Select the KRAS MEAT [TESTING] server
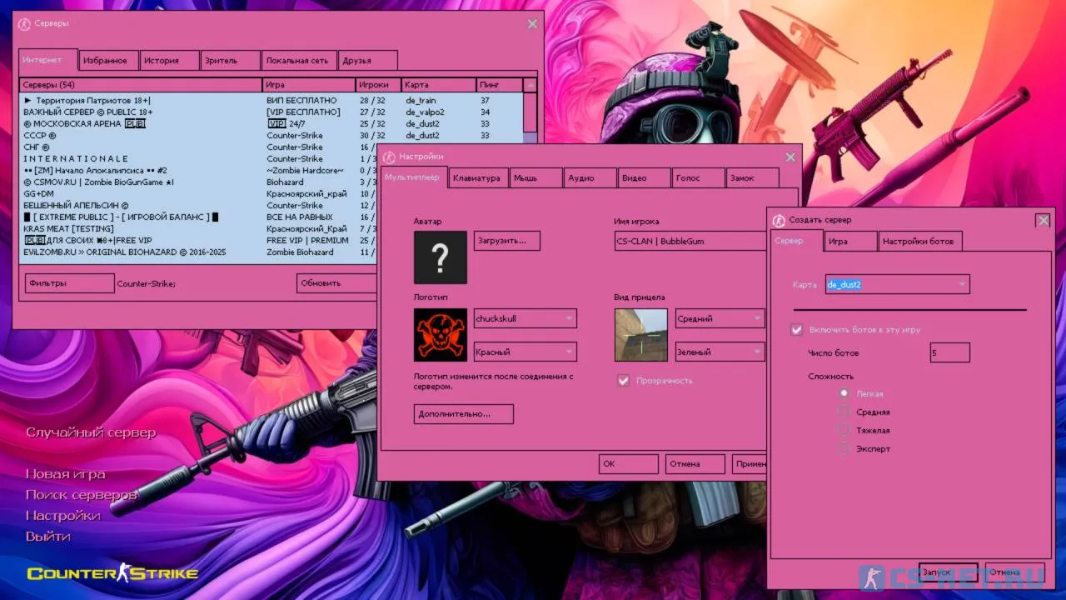Viewport: 1066px width, 600px height. click(x=198, y=228)
